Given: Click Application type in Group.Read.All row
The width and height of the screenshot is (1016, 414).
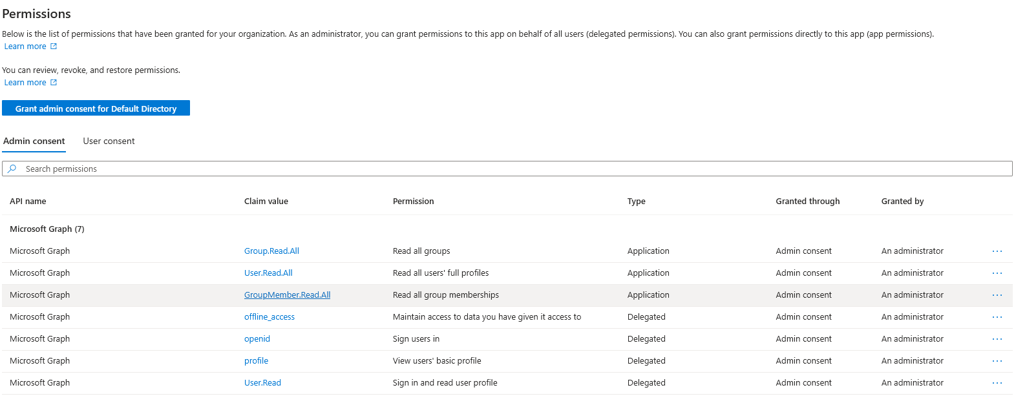Looking at the screenshot, I should 648,251.
